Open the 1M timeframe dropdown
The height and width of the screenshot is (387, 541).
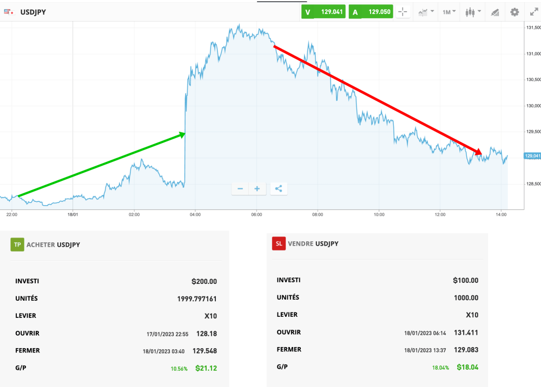pyautogui.click(x=448, y=11)
